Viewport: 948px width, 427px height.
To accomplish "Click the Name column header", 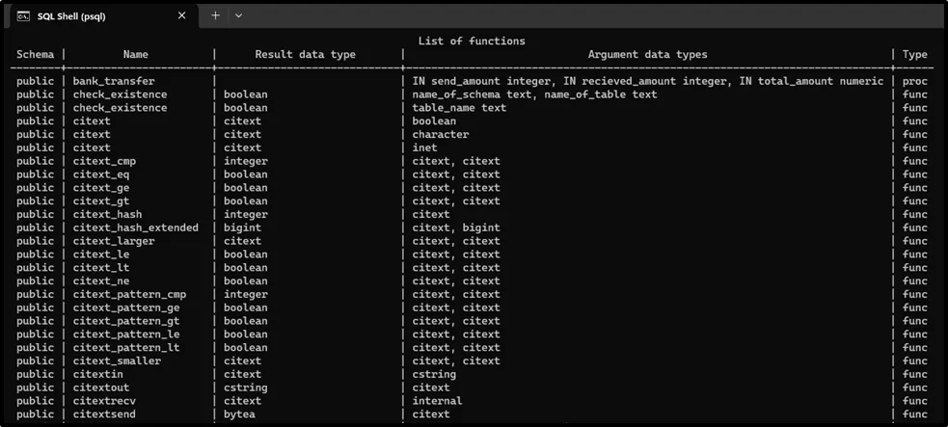I will pyautogui.click(x=136, y=55).
